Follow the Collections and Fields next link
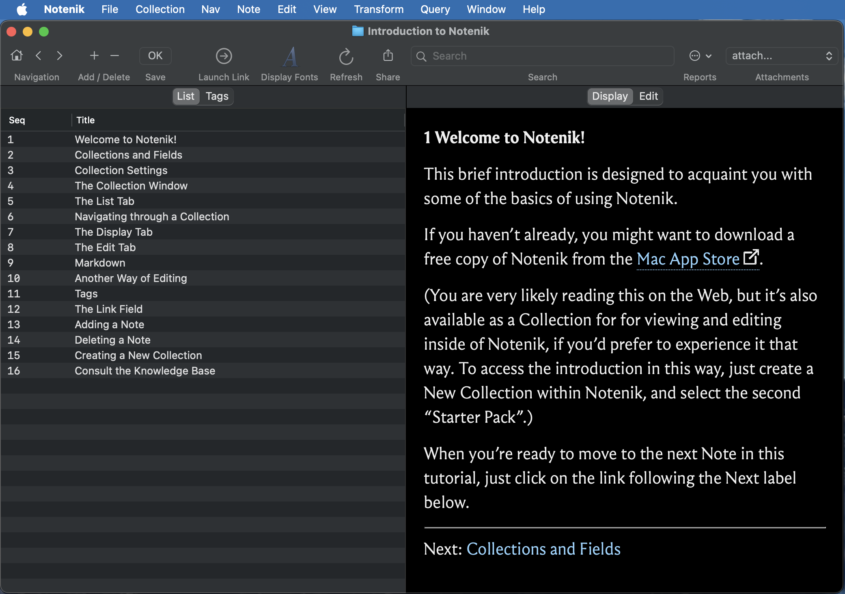845x594 pixels. click(x=543, y=549)
